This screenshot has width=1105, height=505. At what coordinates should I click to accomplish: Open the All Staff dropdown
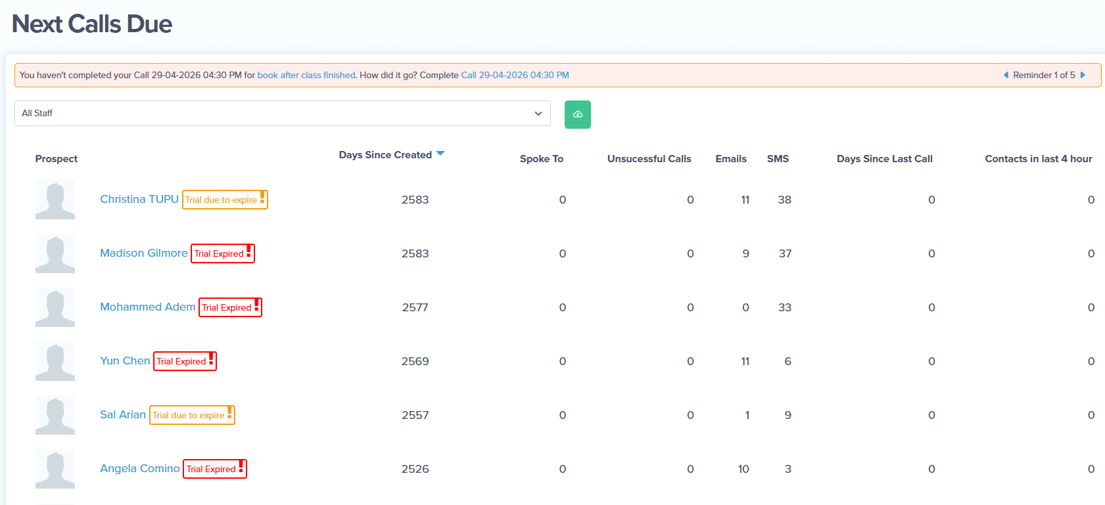pos(283,113)
